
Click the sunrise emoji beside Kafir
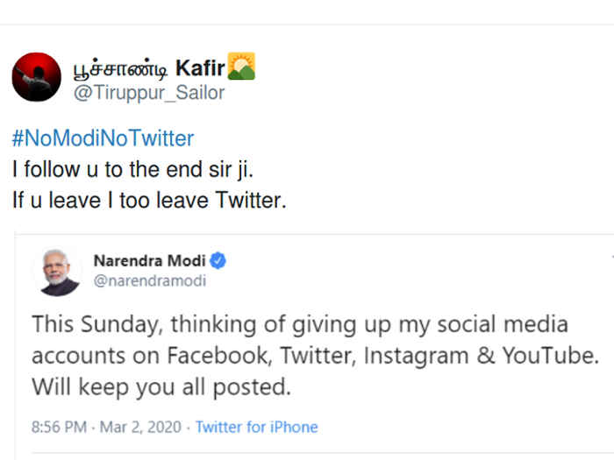(241, 67)
